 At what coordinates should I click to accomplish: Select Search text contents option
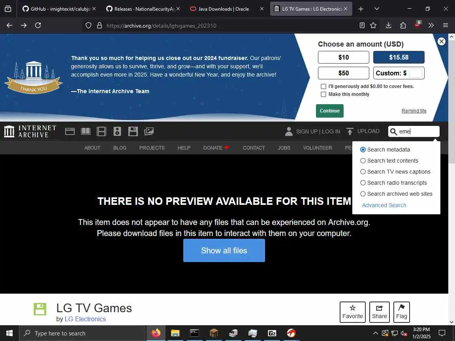pyautogui.click(x=363, y=161)
